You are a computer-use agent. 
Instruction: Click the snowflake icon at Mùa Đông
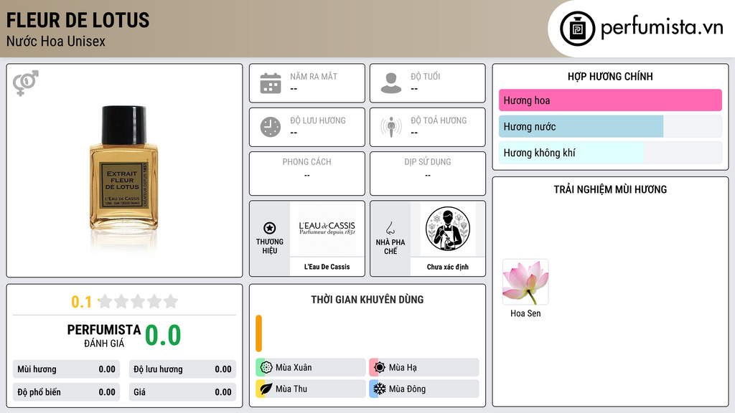tap(380, 389)
